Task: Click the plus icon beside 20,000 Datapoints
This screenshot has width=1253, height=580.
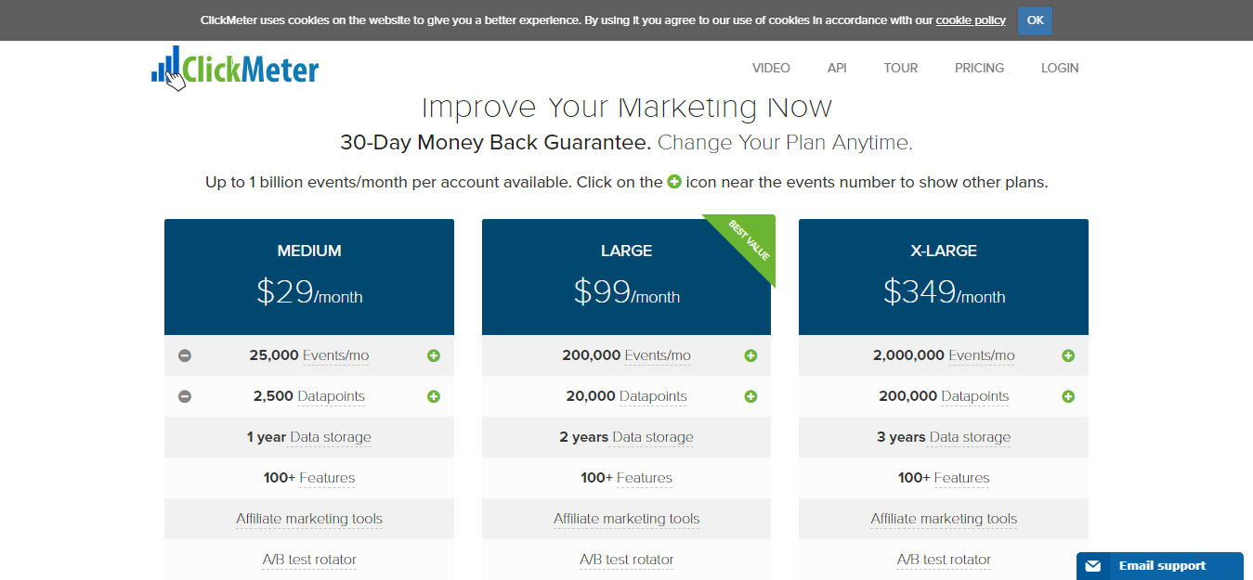Action: (750, 396)
